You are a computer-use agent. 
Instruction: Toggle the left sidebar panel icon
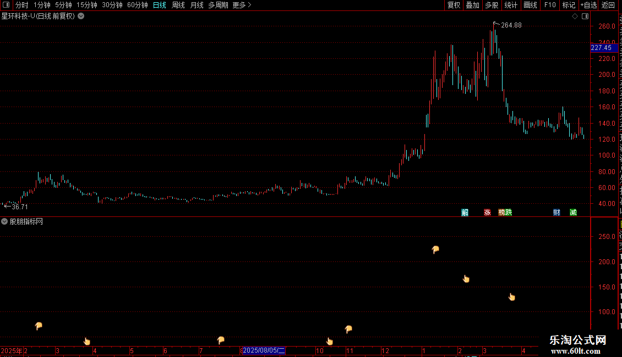pyautogui.click(x=6, y=5)
